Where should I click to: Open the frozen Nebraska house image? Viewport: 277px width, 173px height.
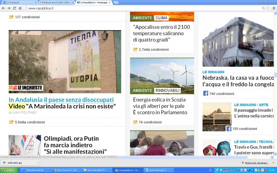pos(238,42)
